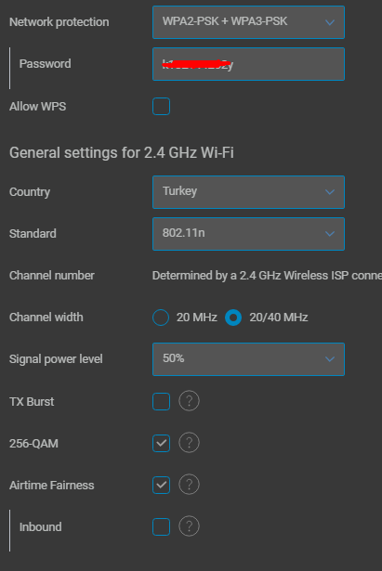Screen dimensions: 382x571
Task: Select the 20 MHz channel width
Action: 161,318
